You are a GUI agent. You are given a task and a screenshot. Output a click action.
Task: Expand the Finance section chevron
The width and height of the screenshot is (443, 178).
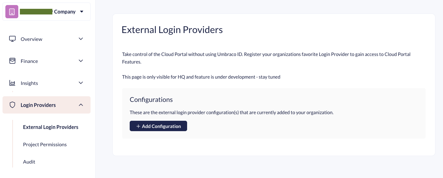pyautogui.click(x=81, y=61)
